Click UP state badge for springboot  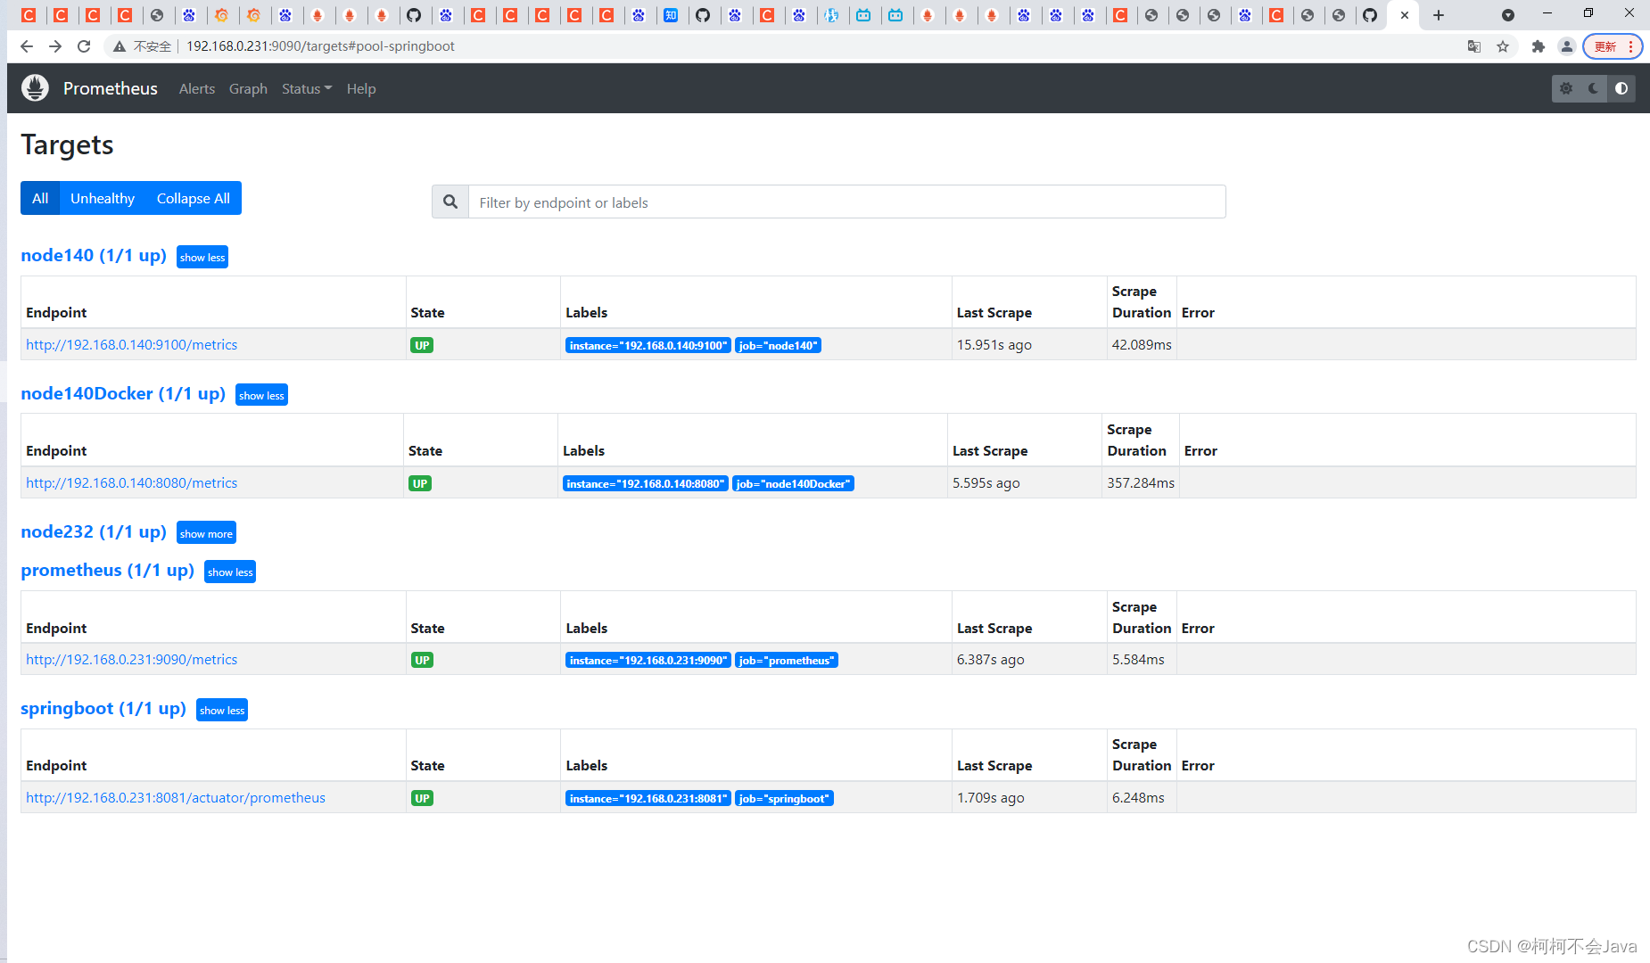(422, 798)
